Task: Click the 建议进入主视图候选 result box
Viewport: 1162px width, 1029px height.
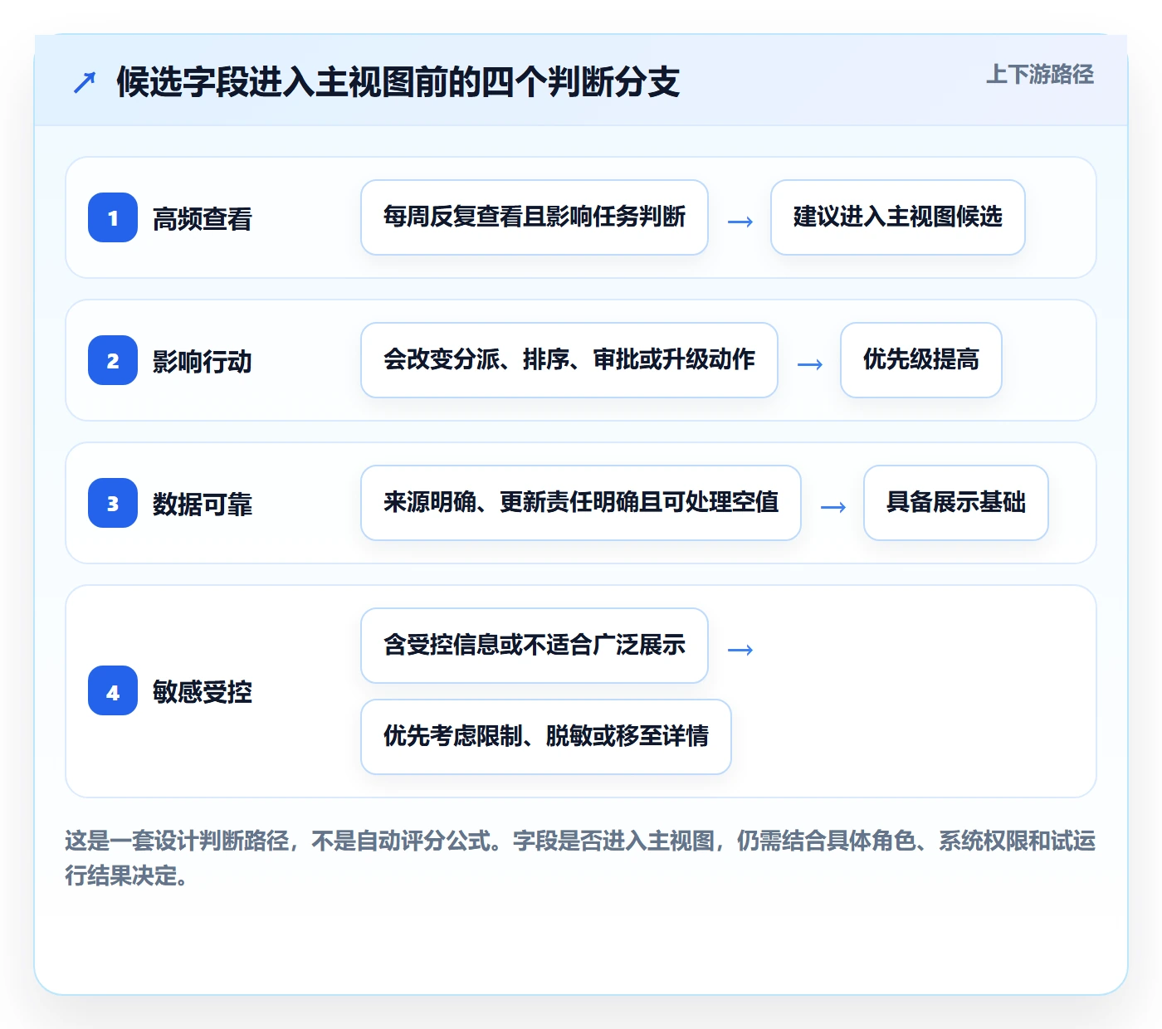Action: 898,217
